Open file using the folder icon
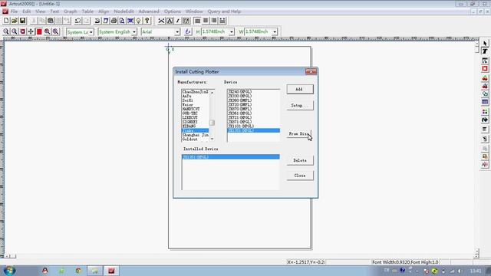 tap(15, 21)
